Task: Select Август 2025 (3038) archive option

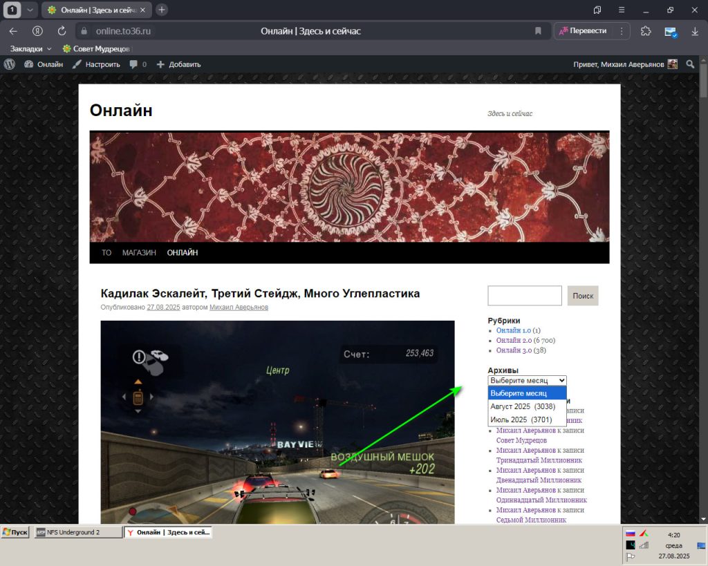Action: (527, 406)
